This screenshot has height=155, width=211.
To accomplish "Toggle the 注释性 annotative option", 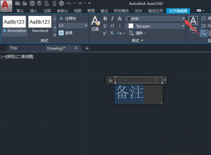I will pyautogui.click(x=68, y=19).
